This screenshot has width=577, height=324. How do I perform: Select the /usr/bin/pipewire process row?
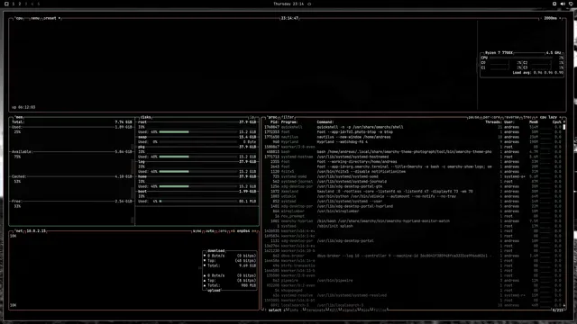coord(412,281)
